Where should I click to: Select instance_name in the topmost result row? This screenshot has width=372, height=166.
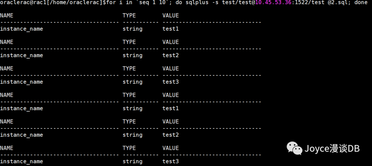click(x=22, y=29)
